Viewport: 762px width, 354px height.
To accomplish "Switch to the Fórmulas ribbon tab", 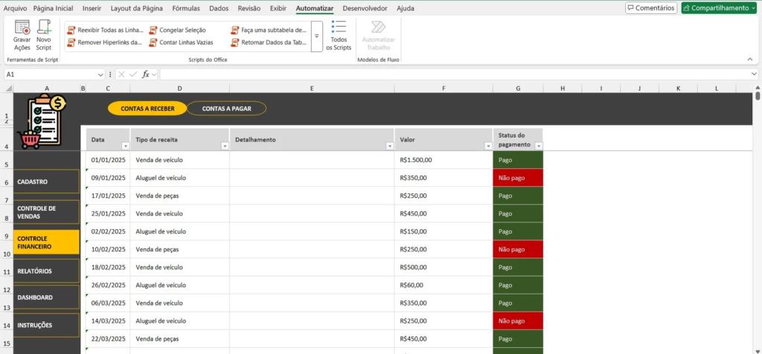I will pyautogui.click(x=185, y=8).
